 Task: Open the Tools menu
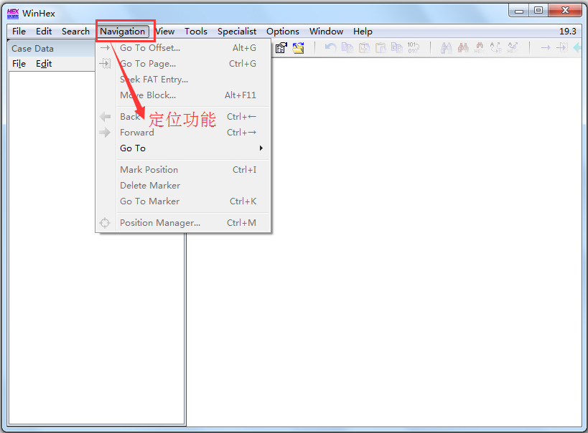(x=196, y=32)
